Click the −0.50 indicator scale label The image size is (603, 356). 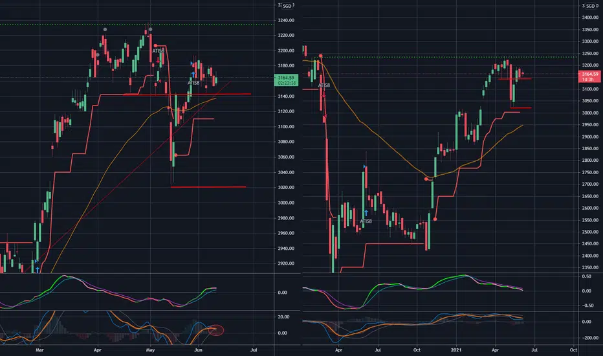click(588, 306)
